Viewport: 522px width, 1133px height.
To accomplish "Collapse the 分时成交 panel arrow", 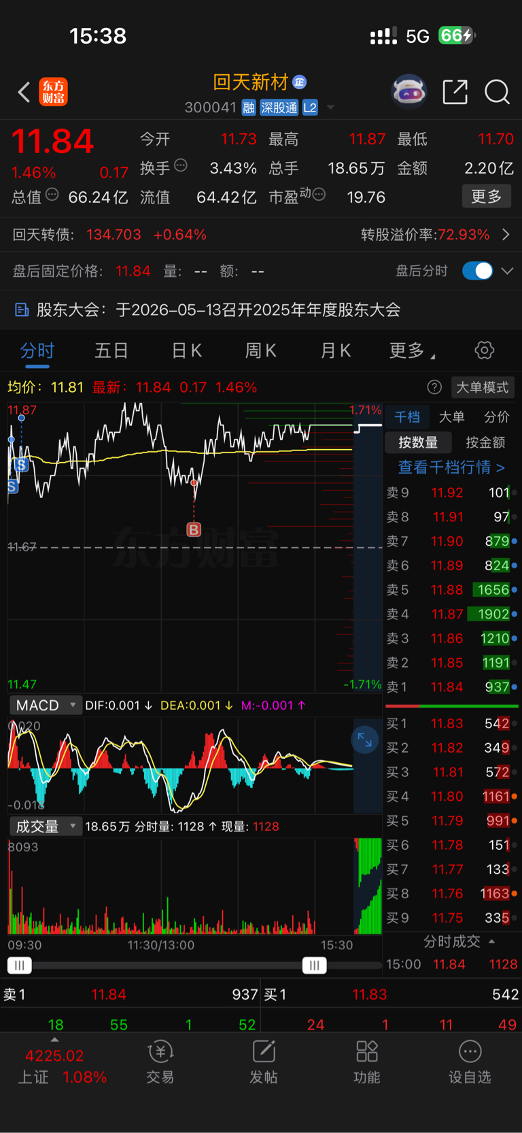I will (491, 942).
